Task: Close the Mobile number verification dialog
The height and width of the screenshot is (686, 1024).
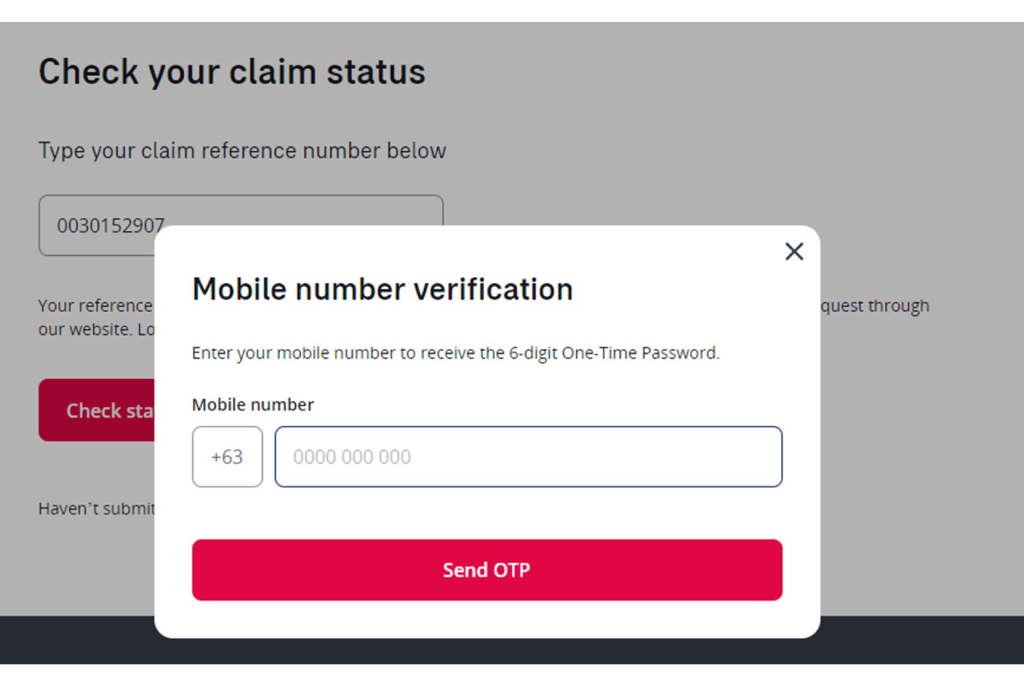Action: (x=794, y=251)
